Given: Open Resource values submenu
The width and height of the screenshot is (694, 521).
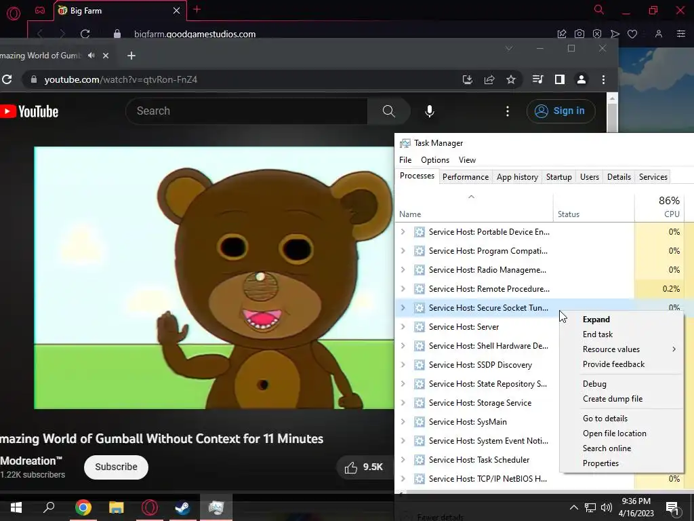Looking at the screenshot, I should tap(621, 349).
